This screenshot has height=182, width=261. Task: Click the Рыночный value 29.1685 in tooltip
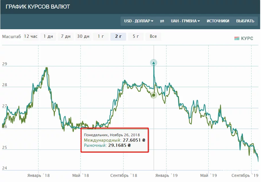click(x=119, y=145)
